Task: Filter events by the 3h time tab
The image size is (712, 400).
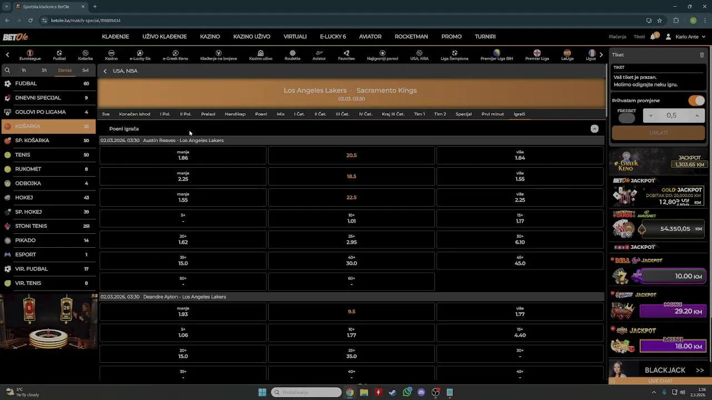Action: point(44,71)
